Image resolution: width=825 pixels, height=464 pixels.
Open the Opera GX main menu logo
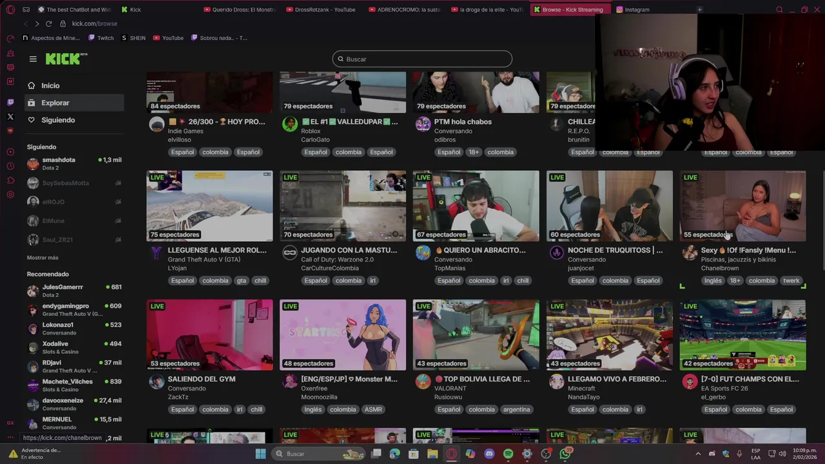tap(10, 10)
